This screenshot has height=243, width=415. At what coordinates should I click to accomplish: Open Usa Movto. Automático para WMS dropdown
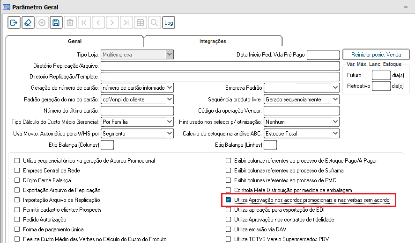(x=137, y=133)
